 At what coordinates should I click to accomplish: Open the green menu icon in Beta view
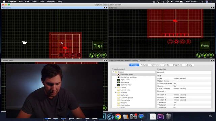point(211,55)
